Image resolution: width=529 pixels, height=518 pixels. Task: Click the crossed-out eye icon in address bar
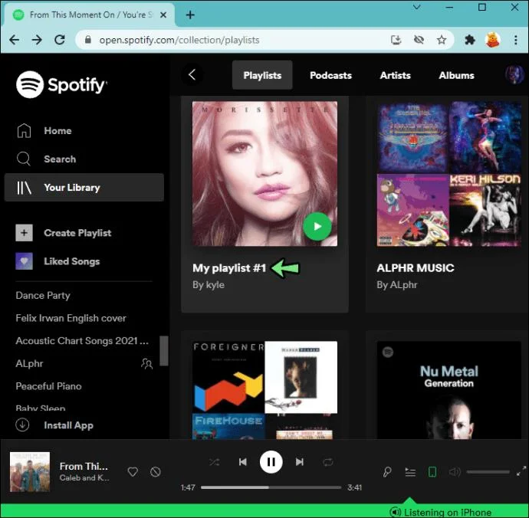coord(419,40)
